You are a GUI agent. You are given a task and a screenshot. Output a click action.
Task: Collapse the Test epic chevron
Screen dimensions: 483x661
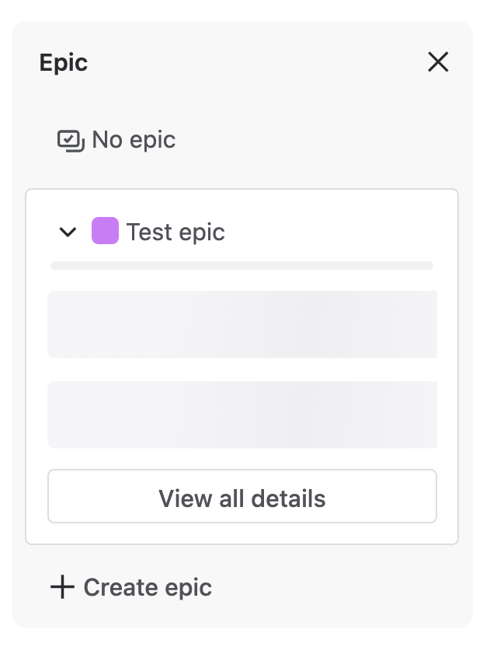coord(68,232)
